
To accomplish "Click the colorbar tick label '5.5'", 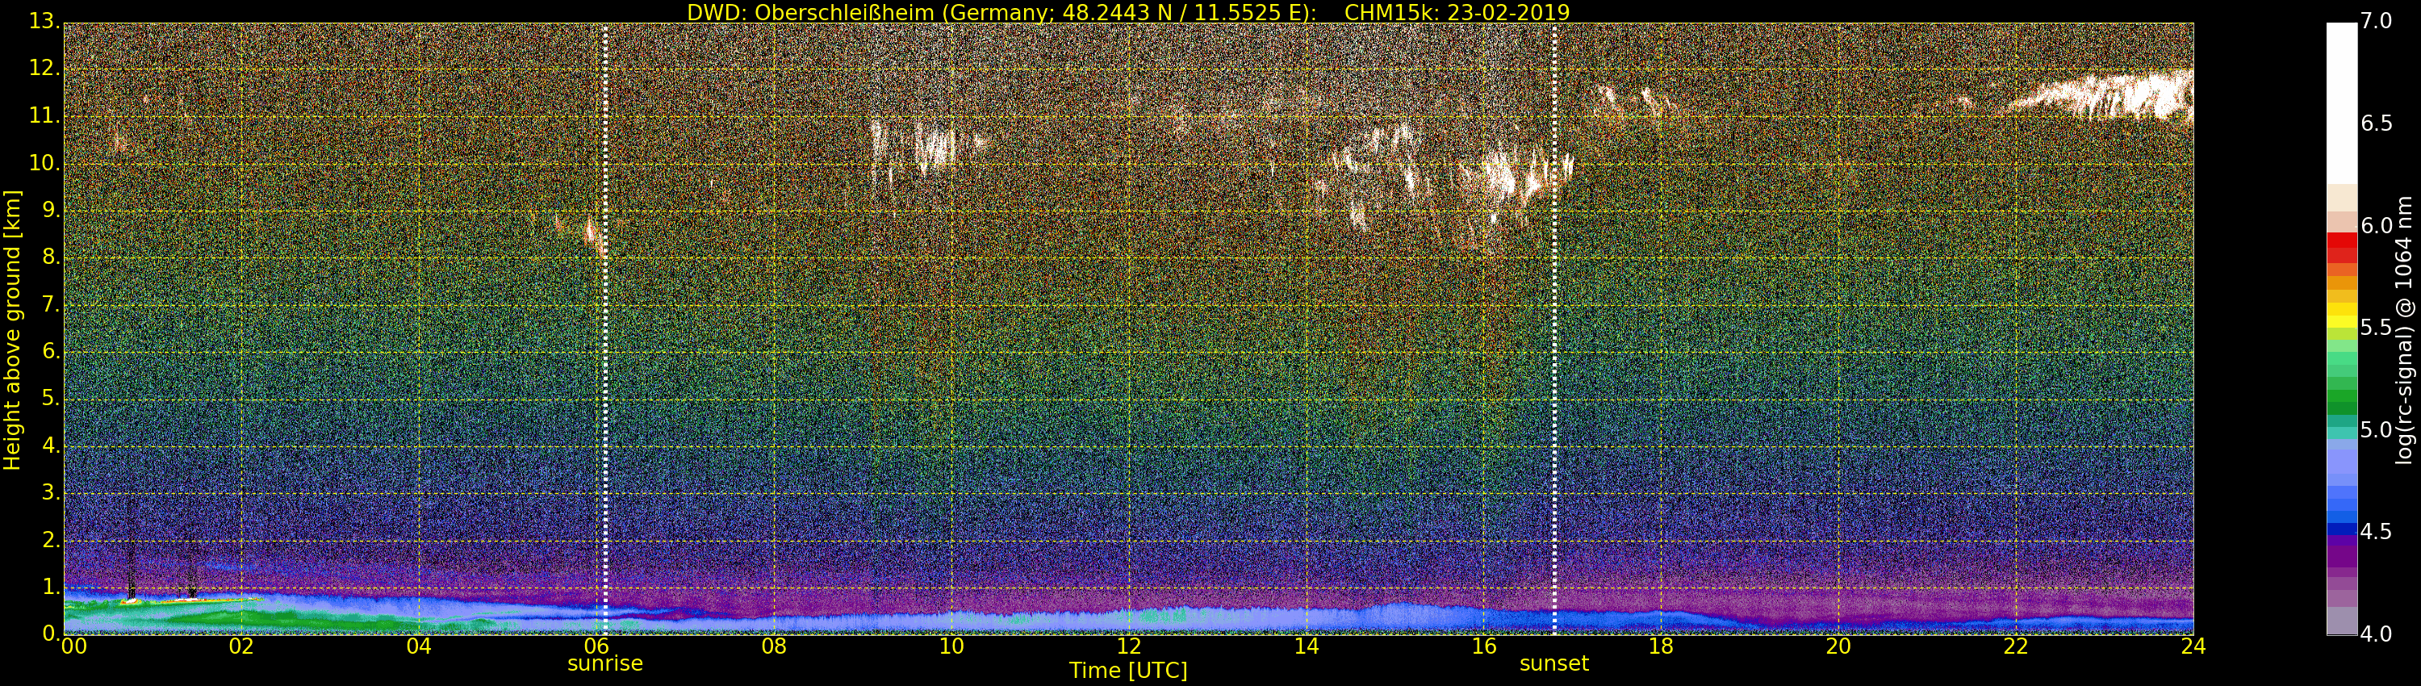I will tap(2377, 328).
